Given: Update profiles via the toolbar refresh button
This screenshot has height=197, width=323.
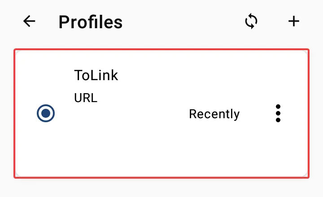Looking at the screenshot, I should (x=251, y=21).
